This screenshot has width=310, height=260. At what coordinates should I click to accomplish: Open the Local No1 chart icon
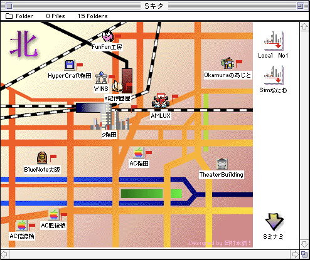click(274, 41)
